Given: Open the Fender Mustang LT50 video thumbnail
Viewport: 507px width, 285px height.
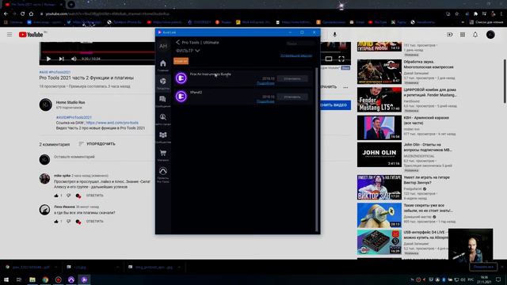Looking at the screenshot, I should click(x=379, y=100).
